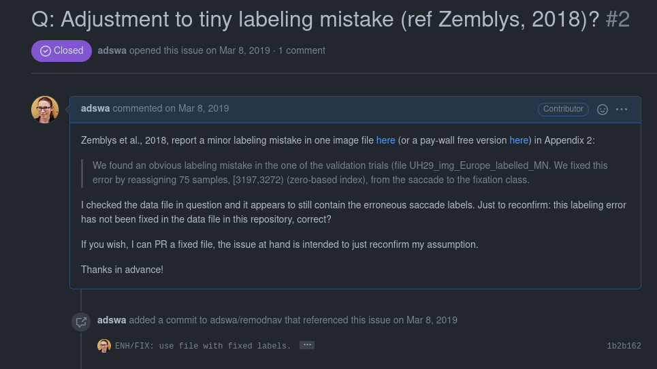Click the Contributor badge label
Screen dimensions: 657x369
563,109
